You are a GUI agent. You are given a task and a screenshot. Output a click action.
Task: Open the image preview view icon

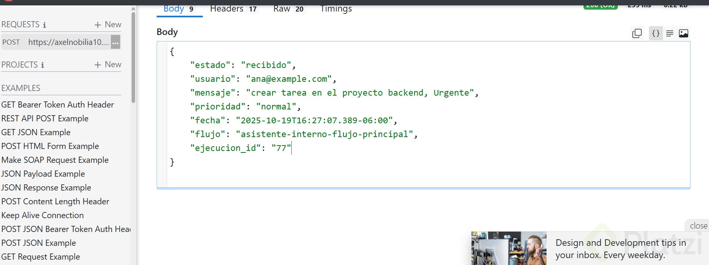[x=684, y=33]
